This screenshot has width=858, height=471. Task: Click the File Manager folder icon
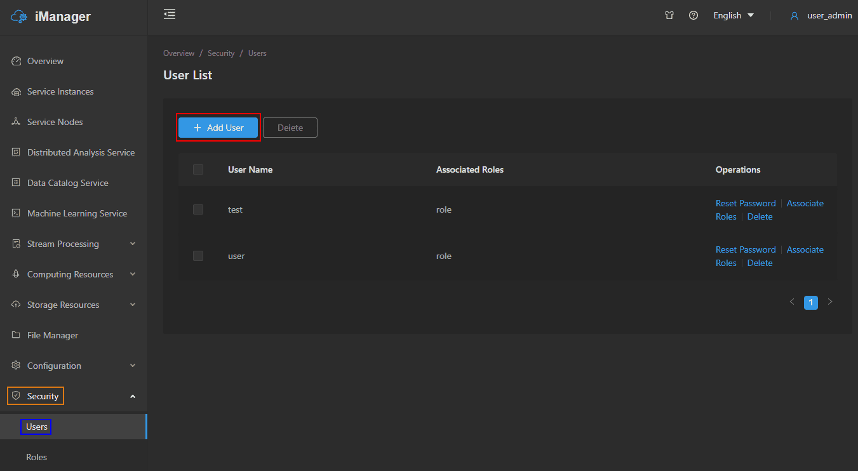(x=17, y=335)
